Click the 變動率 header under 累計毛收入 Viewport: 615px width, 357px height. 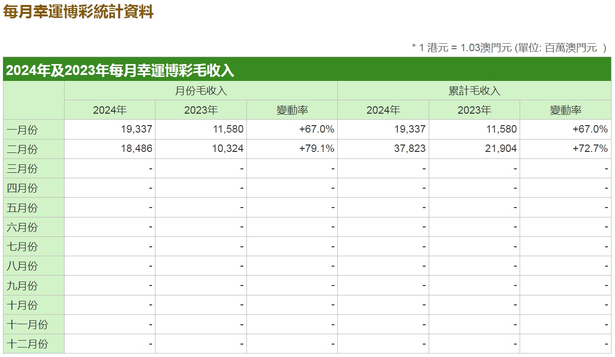click(565, 110)
